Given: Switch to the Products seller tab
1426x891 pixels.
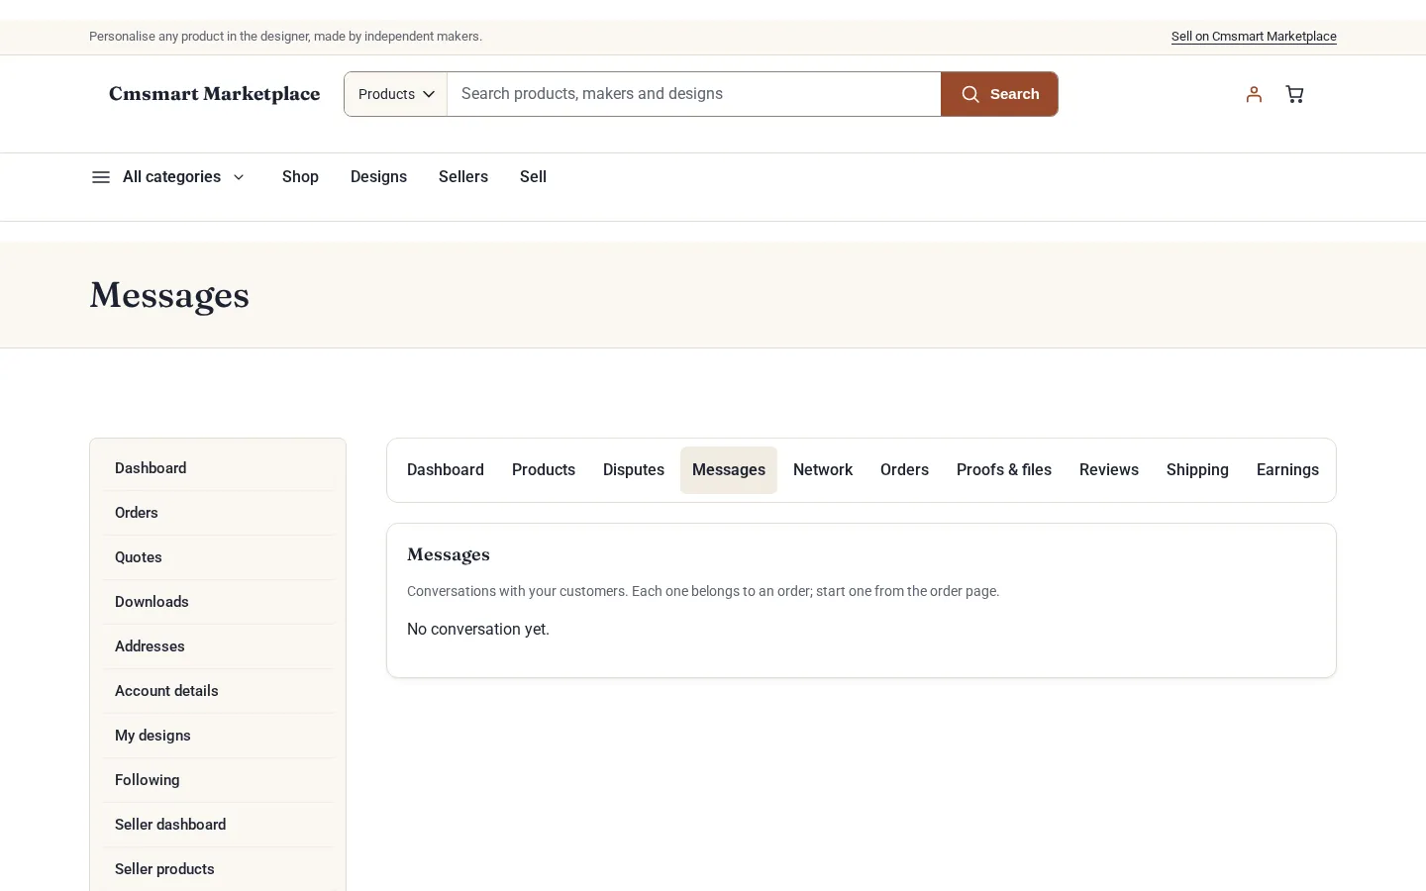Looking at the screenshot, I should (544, 470).
